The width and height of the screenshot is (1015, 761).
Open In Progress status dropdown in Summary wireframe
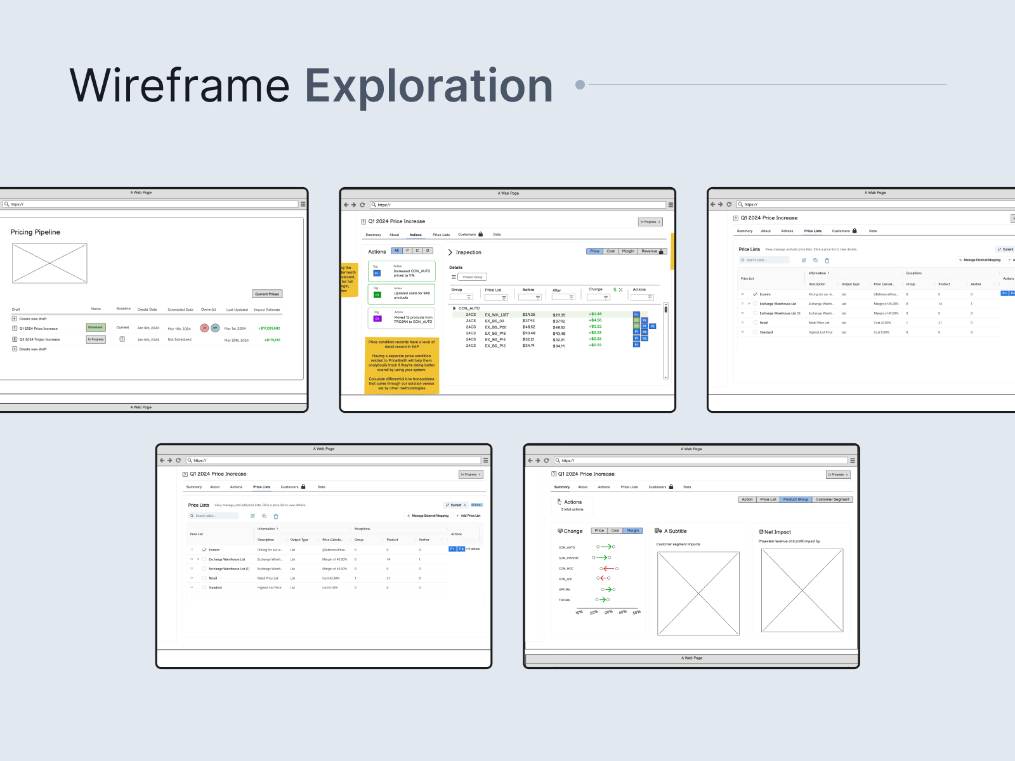tap(838, 474)
